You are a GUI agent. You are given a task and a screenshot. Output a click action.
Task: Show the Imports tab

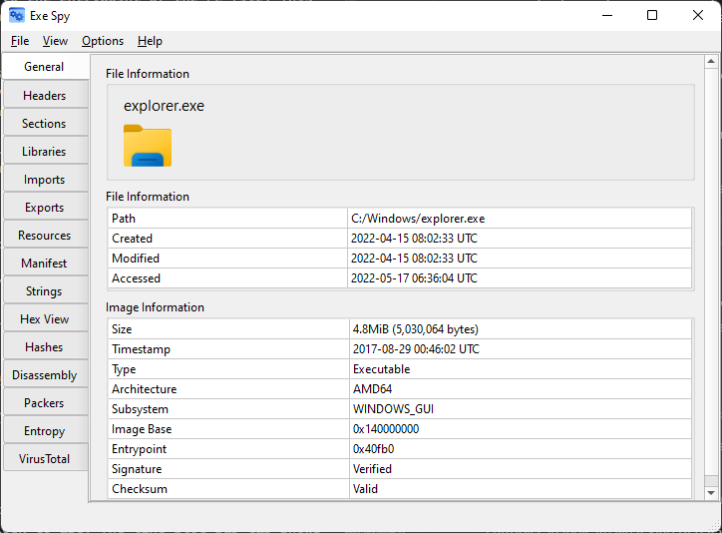pos(44,180)
